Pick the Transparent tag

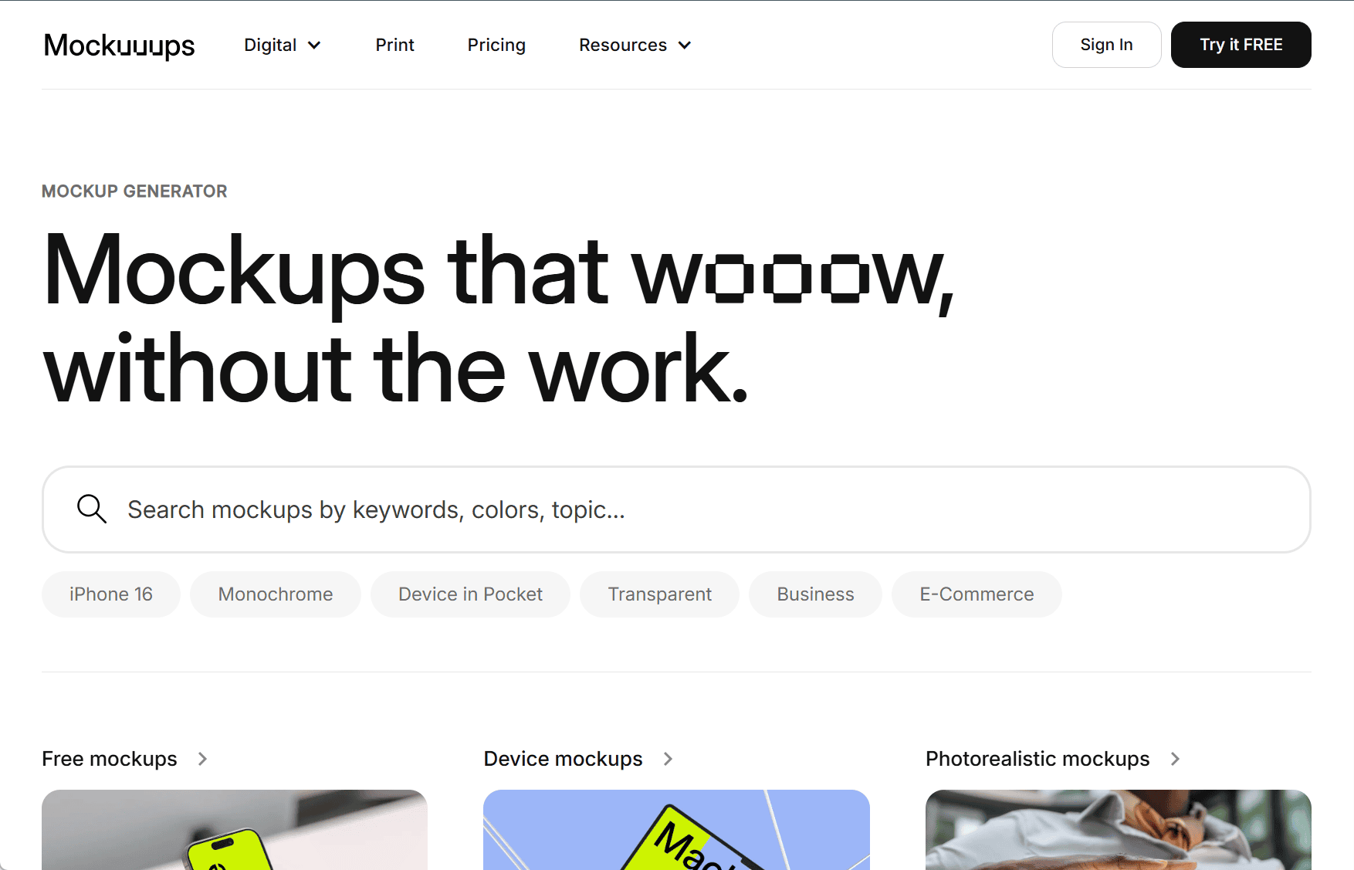[x=659, y=594]
